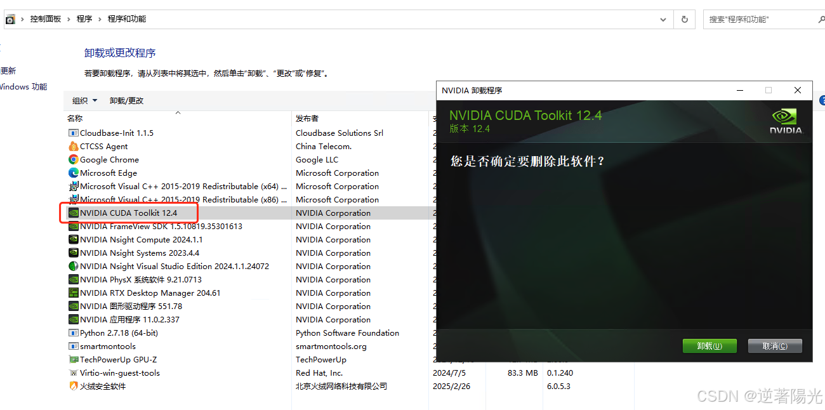This screenshot has height=410, width=825.
Task: Click the 2024/7/5 install date cell
Action: coord(449,373)
